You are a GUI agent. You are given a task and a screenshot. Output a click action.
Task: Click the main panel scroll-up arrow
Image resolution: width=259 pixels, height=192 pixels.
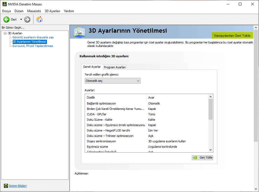click(x=256, y=28)
